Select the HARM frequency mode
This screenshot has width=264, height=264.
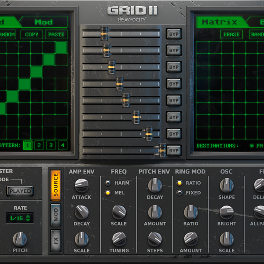coord(108,183)
